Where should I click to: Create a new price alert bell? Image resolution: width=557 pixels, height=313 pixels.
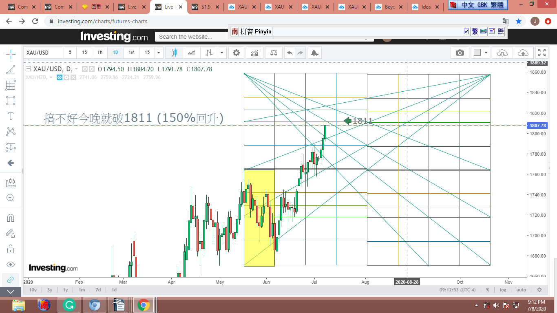tap(314, 53)
